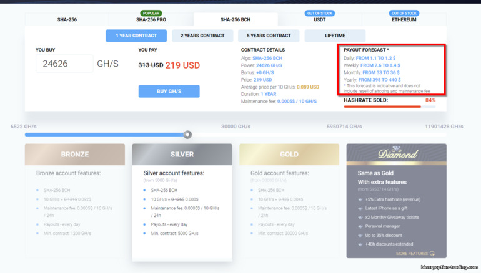Click the diamond icon beside Latest iPhone gift

click(360, 208)
